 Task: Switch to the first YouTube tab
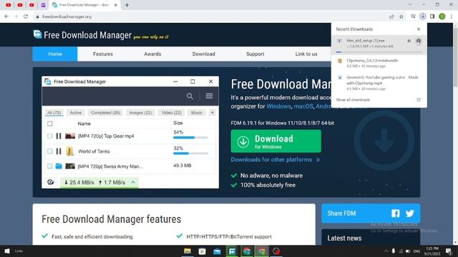pos(9,5)
